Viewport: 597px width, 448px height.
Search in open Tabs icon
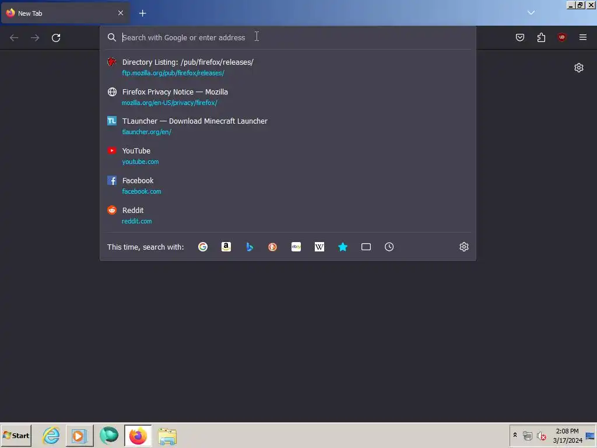click(x=366, y=247)
